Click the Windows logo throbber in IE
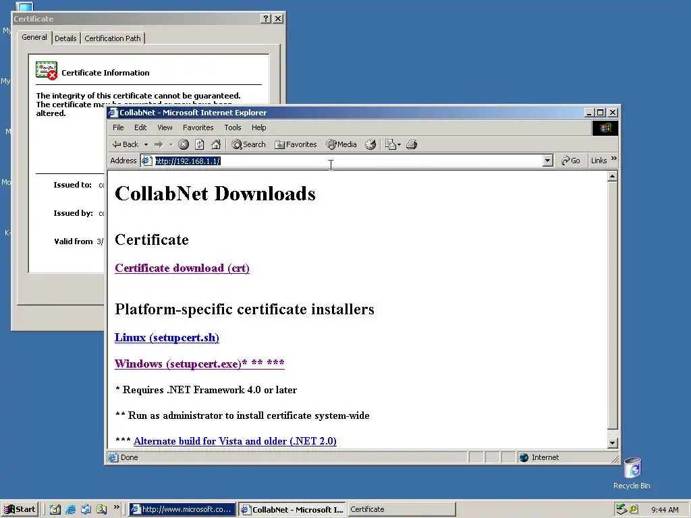The image size is (691, 518). (605, 127)
